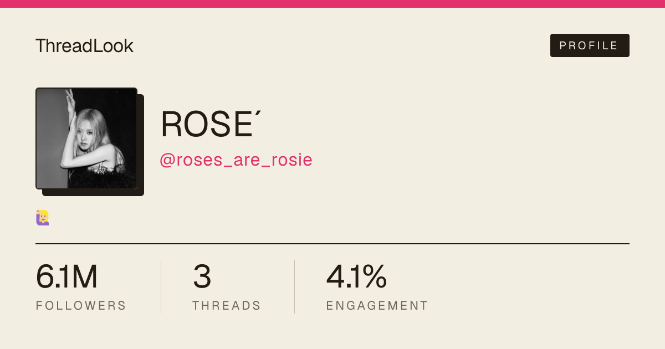Click the pink accent bar at top

pyautogui.click(x=332, y=4)
